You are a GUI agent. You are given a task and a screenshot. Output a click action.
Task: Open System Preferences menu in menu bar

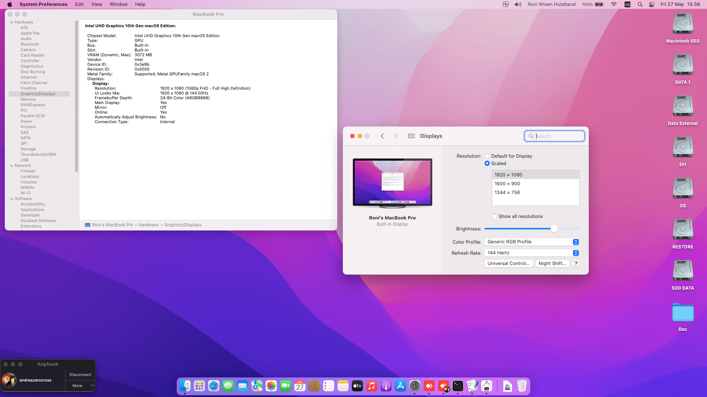43,4
